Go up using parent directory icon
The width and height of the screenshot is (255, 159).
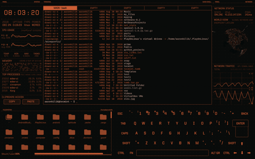(x=9, y=117)
